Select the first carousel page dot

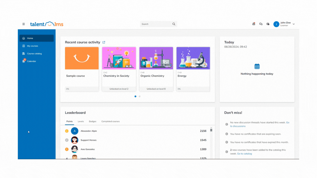click(x=135, y=96)
